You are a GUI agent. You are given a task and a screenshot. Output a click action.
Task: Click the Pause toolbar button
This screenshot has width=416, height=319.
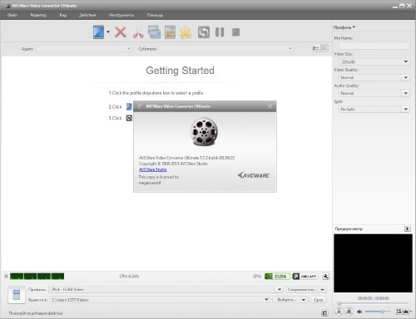tap(220, 32)
